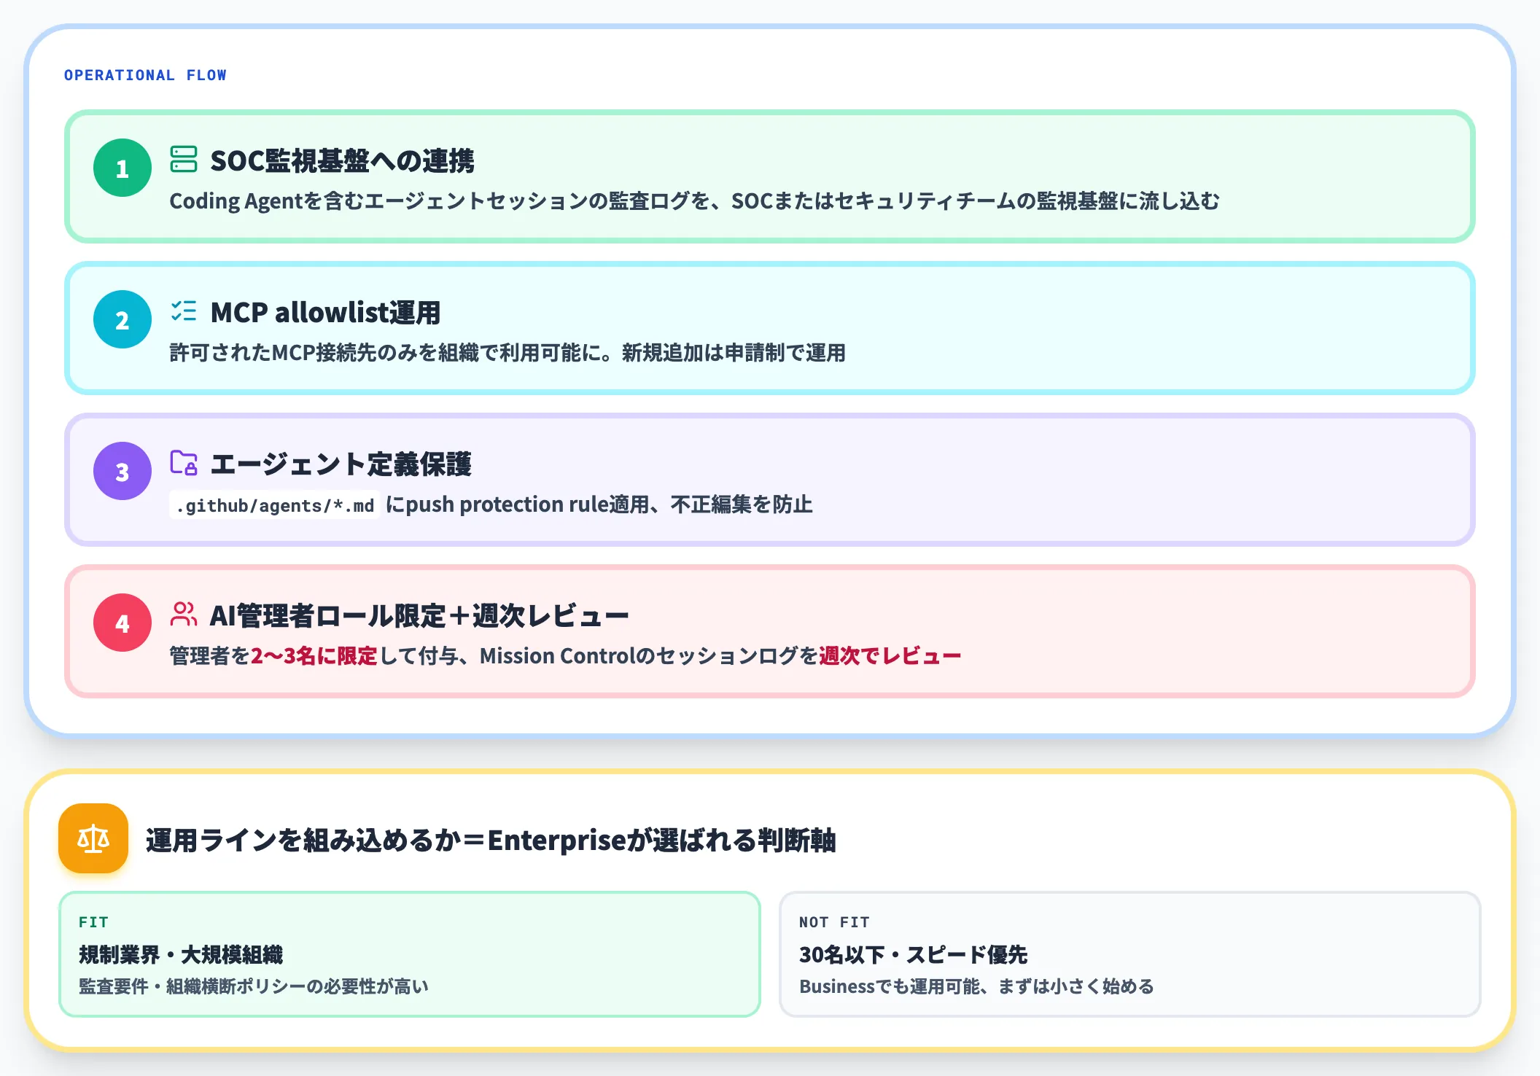Click the locked folder icon beside エージェント定義保護
This screenshot has height=1076, width=1540.
[x=184, y=463]
